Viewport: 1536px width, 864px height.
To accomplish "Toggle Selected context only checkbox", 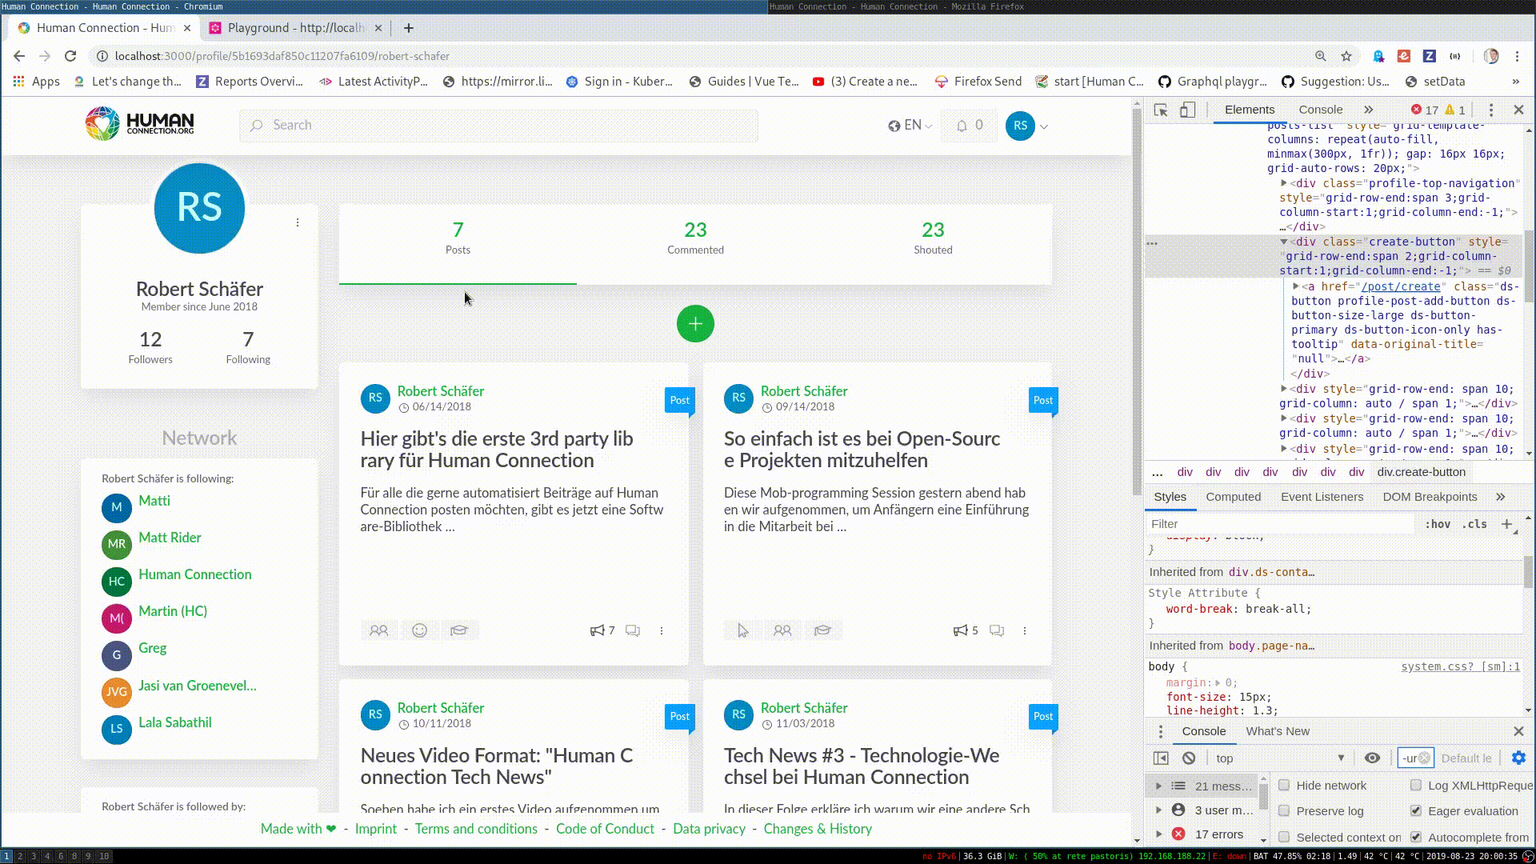I will [x=1284, y=837].
